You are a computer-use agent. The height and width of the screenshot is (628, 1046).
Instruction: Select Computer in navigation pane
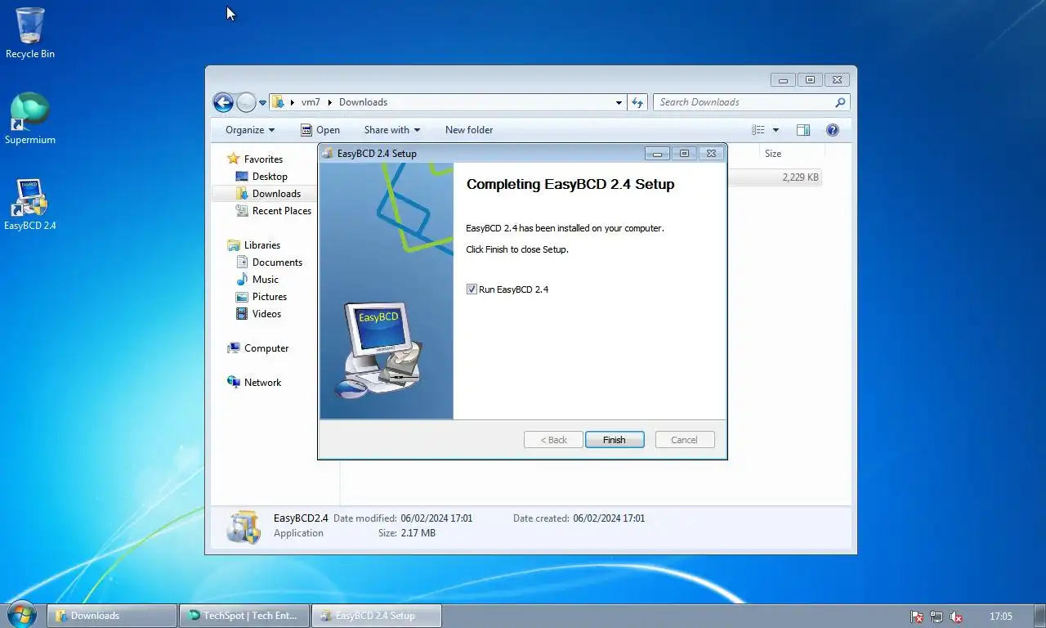[x=258, y=348]
